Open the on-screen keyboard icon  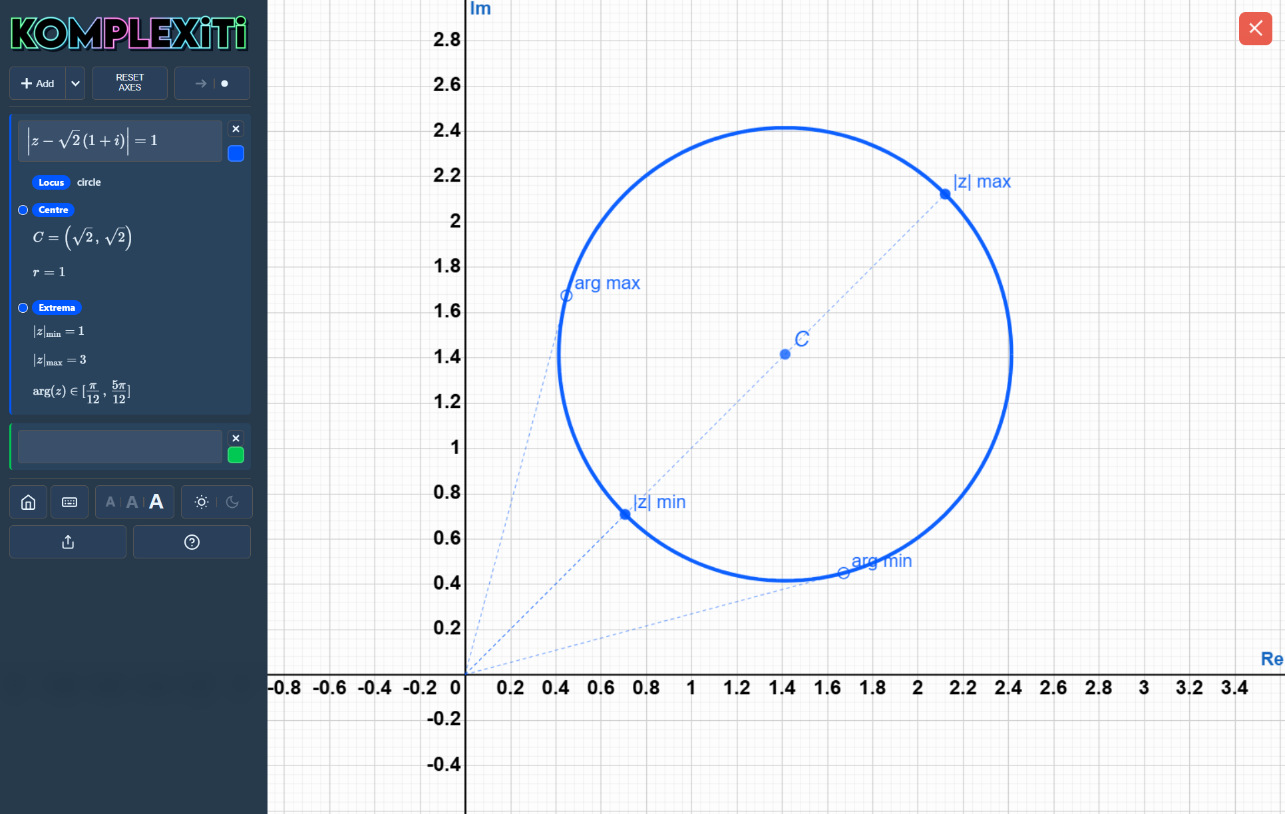click(x=69, y=502)
